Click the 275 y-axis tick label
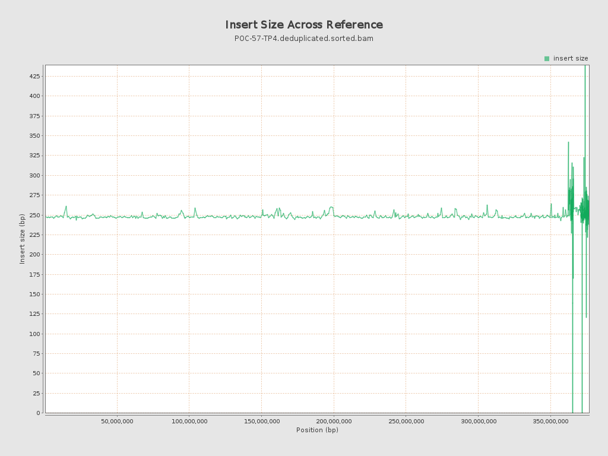 pyautogui.click(x=34, y=195)
